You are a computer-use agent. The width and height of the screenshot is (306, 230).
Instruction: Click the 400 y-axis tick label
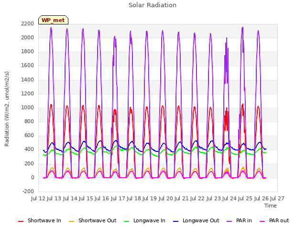pos(29,149)
